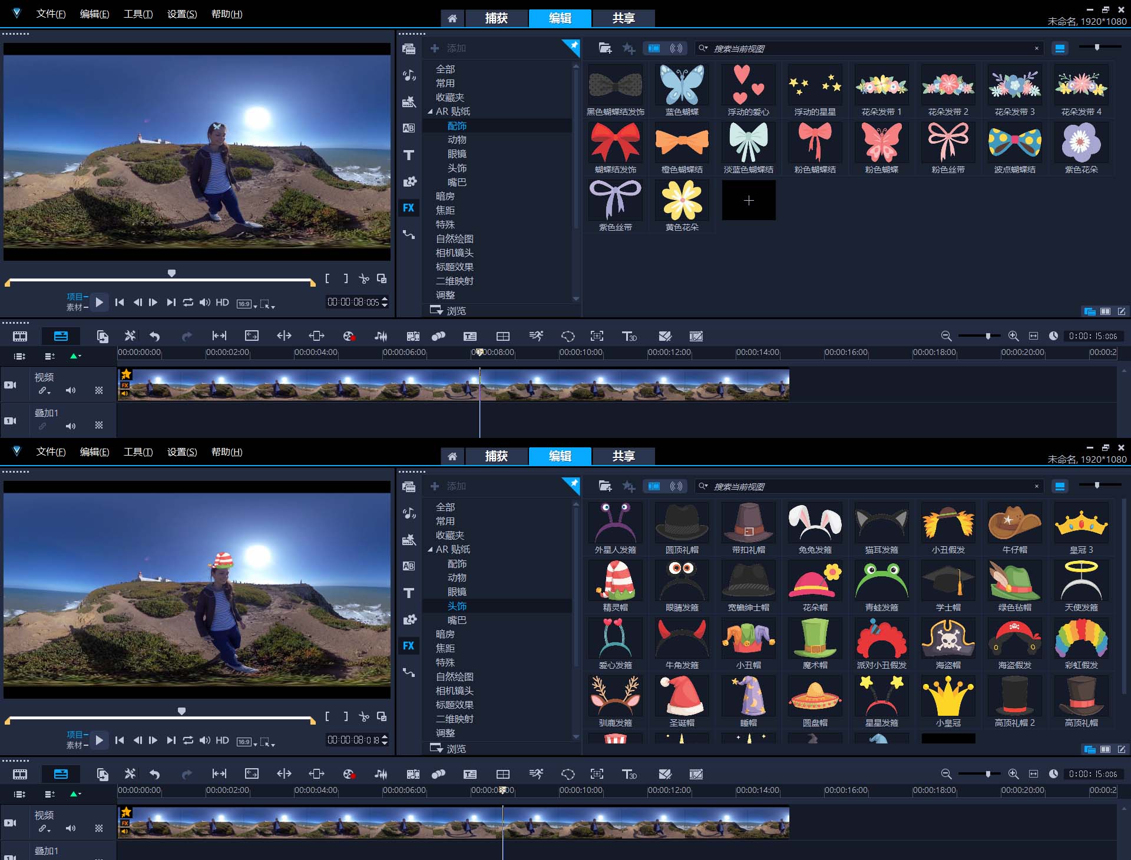Open the Transition (AB) library in upper window
Viewport: 1131px width, 860px height.
tap(409, 128)
